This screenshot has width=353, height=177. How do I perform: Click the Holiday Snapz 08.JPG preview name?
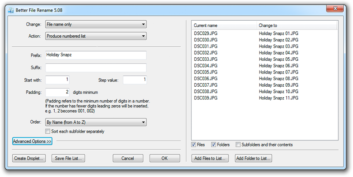278,79
